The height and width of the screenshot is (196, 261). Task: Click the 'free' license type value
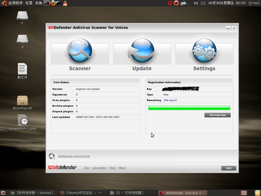[166, 95]
